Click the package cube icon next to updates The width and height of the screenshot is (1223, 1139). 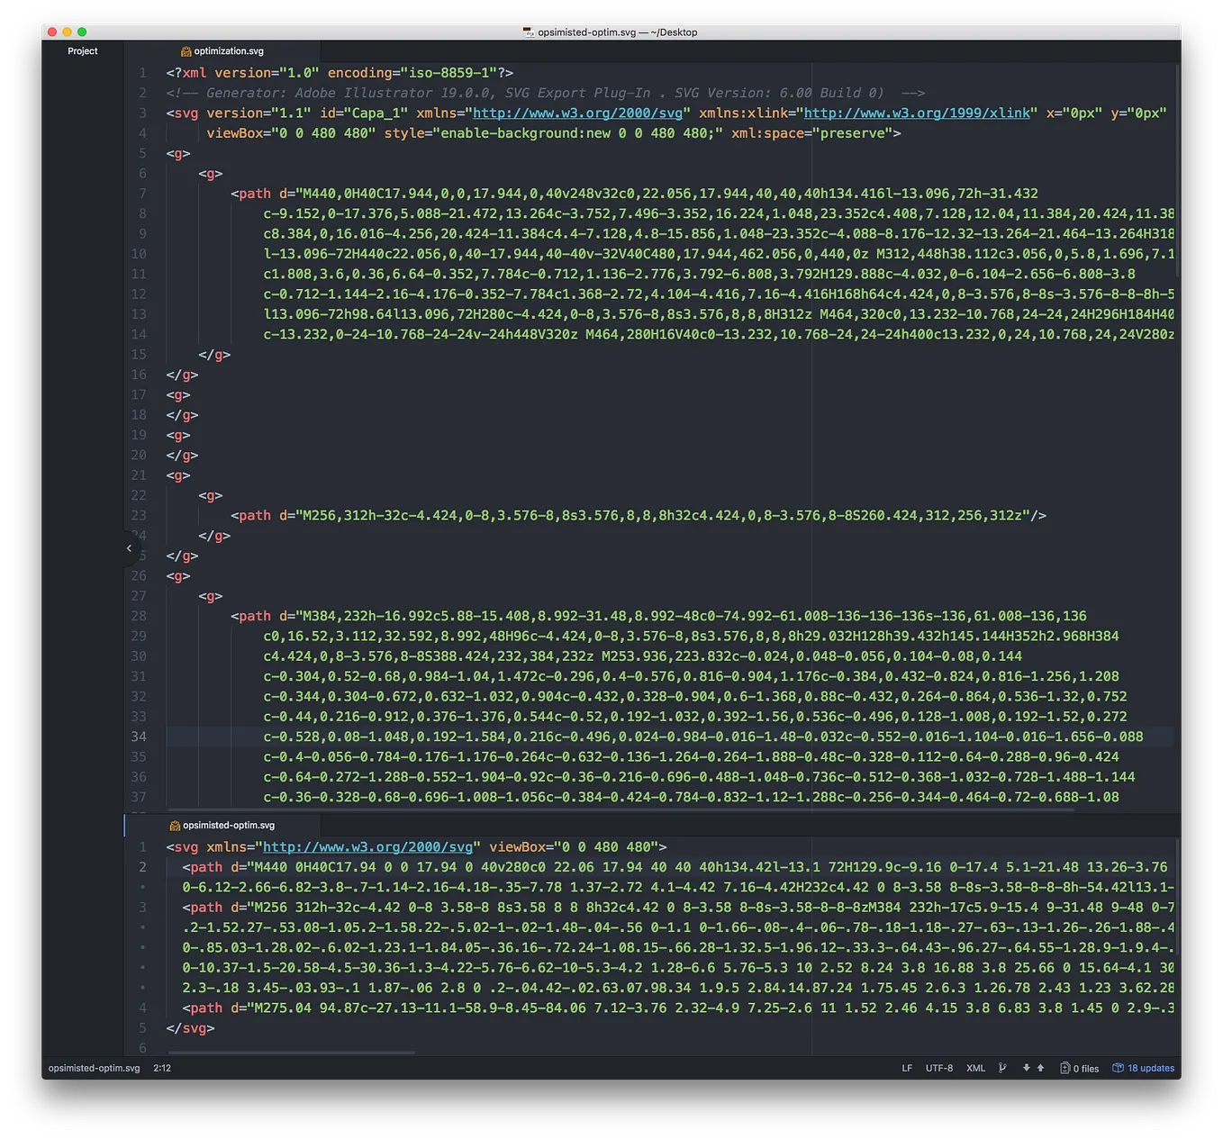(x=1118, y=1068)
